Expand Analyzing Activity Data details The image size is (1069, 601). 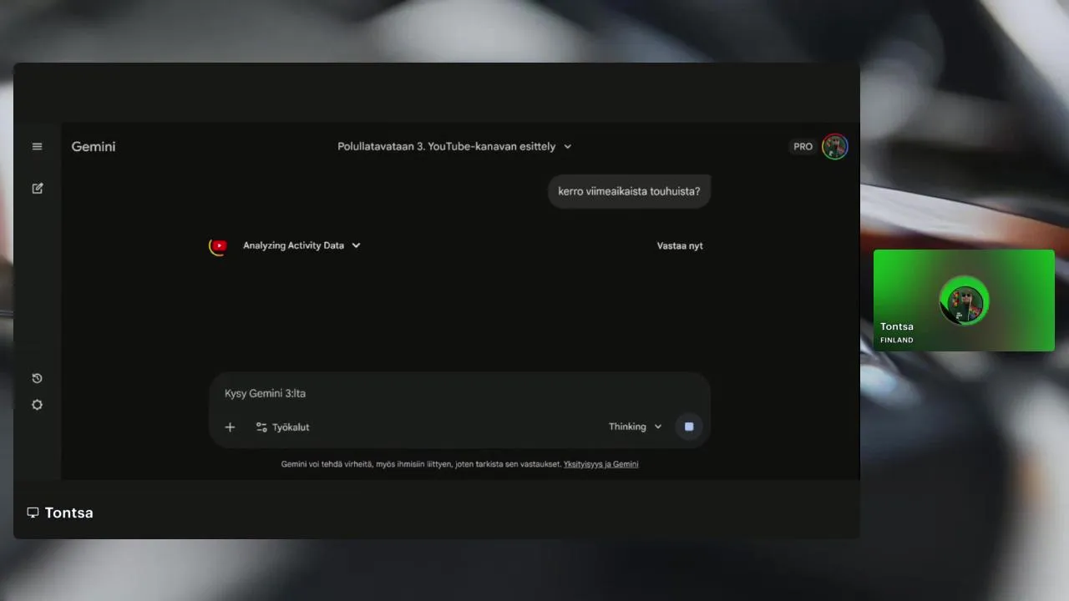coord(301,245)
